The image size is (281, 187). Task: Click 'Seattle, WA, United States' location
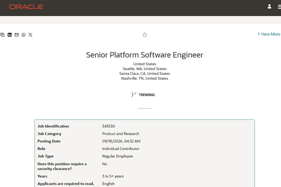[x=144, y=68]
